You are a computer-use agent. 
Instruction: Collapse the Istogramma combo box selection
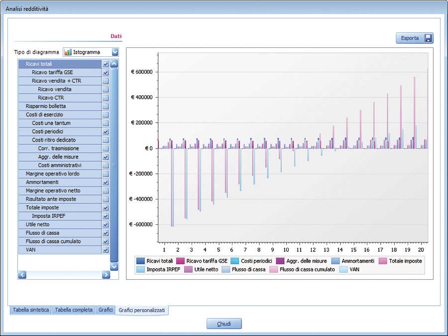point(115,52)
